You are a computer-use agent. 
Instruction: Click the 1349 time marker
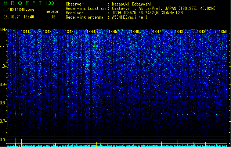pos(201,32)
